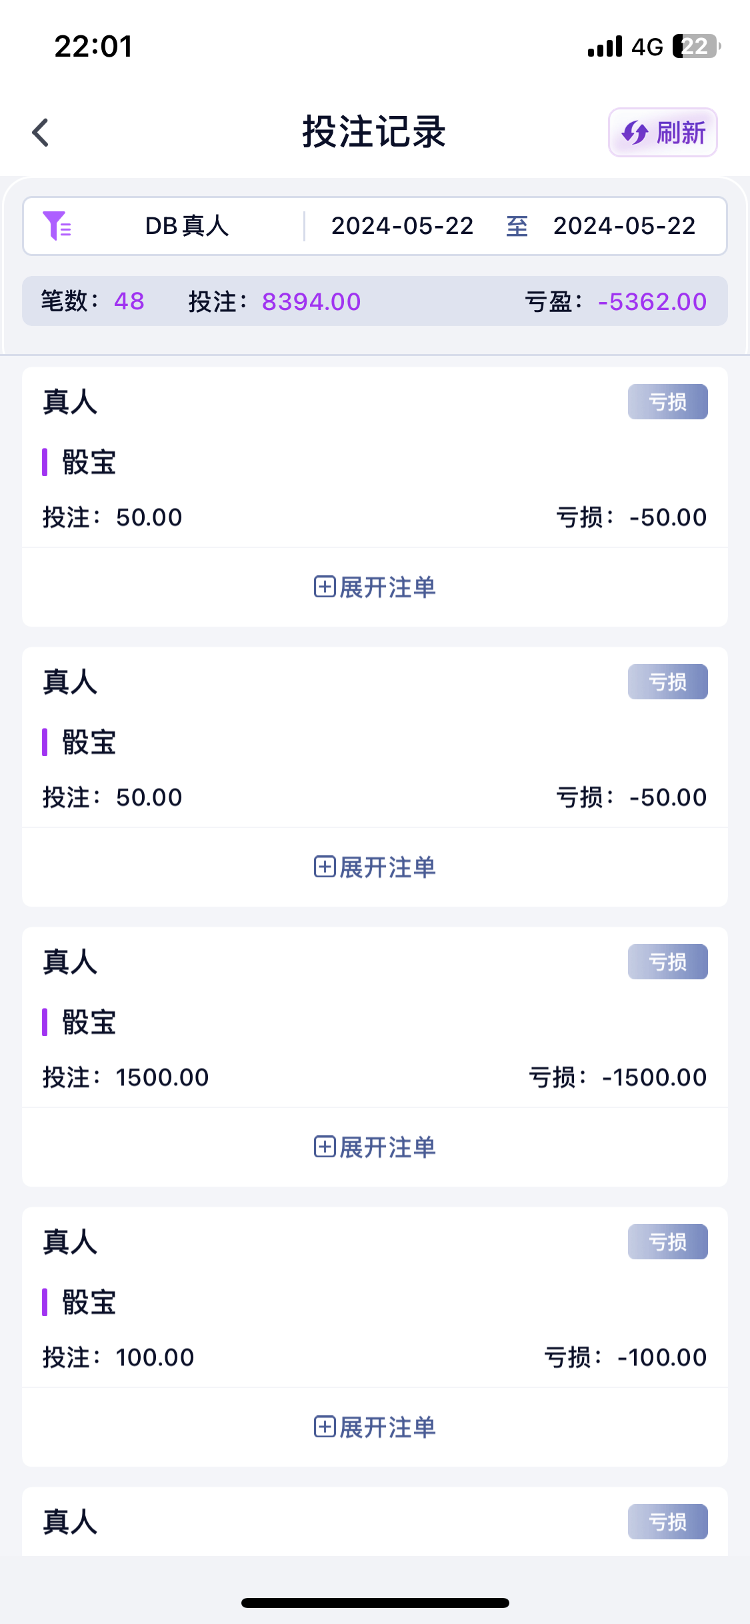Expand bet slip of second 50.00 record
Screen dimensions: 750x1624
(375, 867)
